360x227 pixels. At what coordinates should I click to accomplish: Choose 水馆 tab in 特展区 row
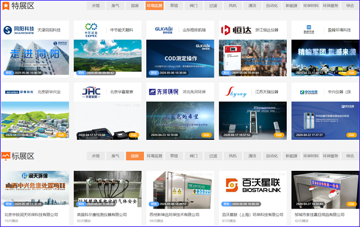tap(96, 6)
